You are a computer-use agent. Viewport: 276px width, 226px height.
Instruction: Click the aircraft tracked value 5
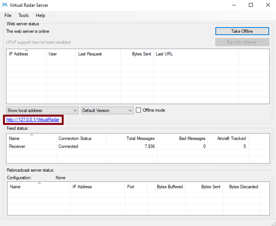point(244,146)
